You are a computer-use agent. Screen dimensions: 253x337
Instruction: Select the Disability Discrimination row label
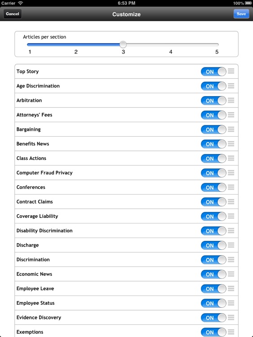[x=44, y=231]
